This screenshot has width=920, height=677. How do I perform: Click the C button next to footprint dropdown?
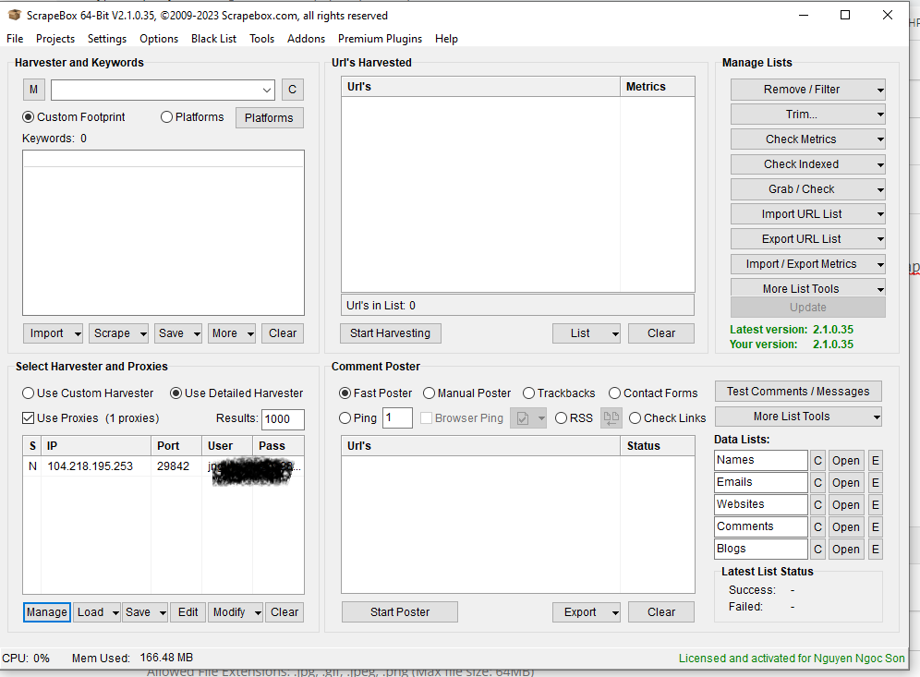pos(292,90)
